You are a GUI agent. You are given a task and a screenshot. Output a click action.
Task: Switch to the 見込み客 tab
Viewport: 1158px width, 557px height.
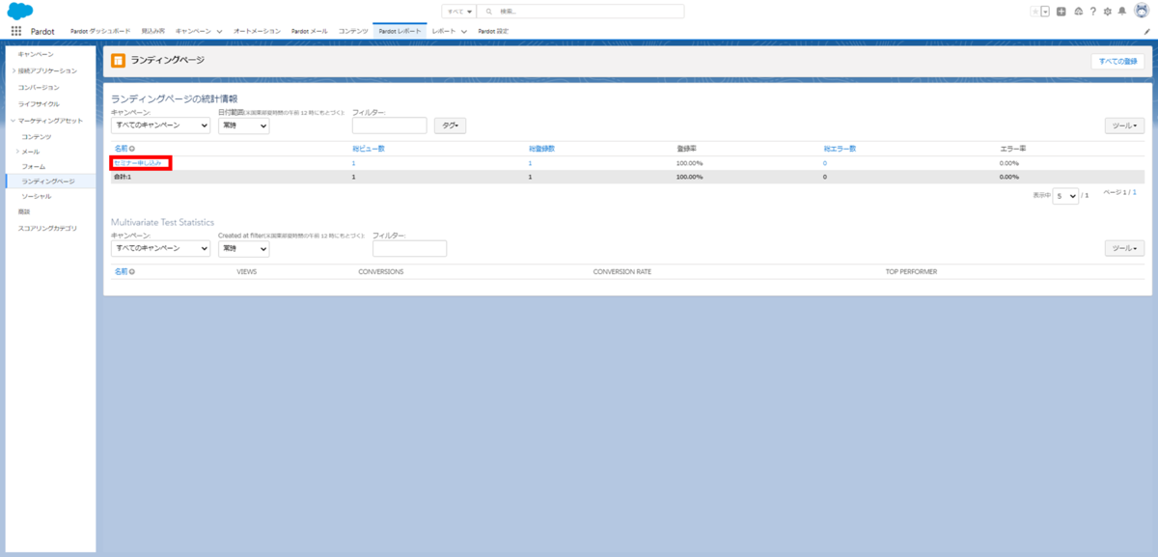152,31
